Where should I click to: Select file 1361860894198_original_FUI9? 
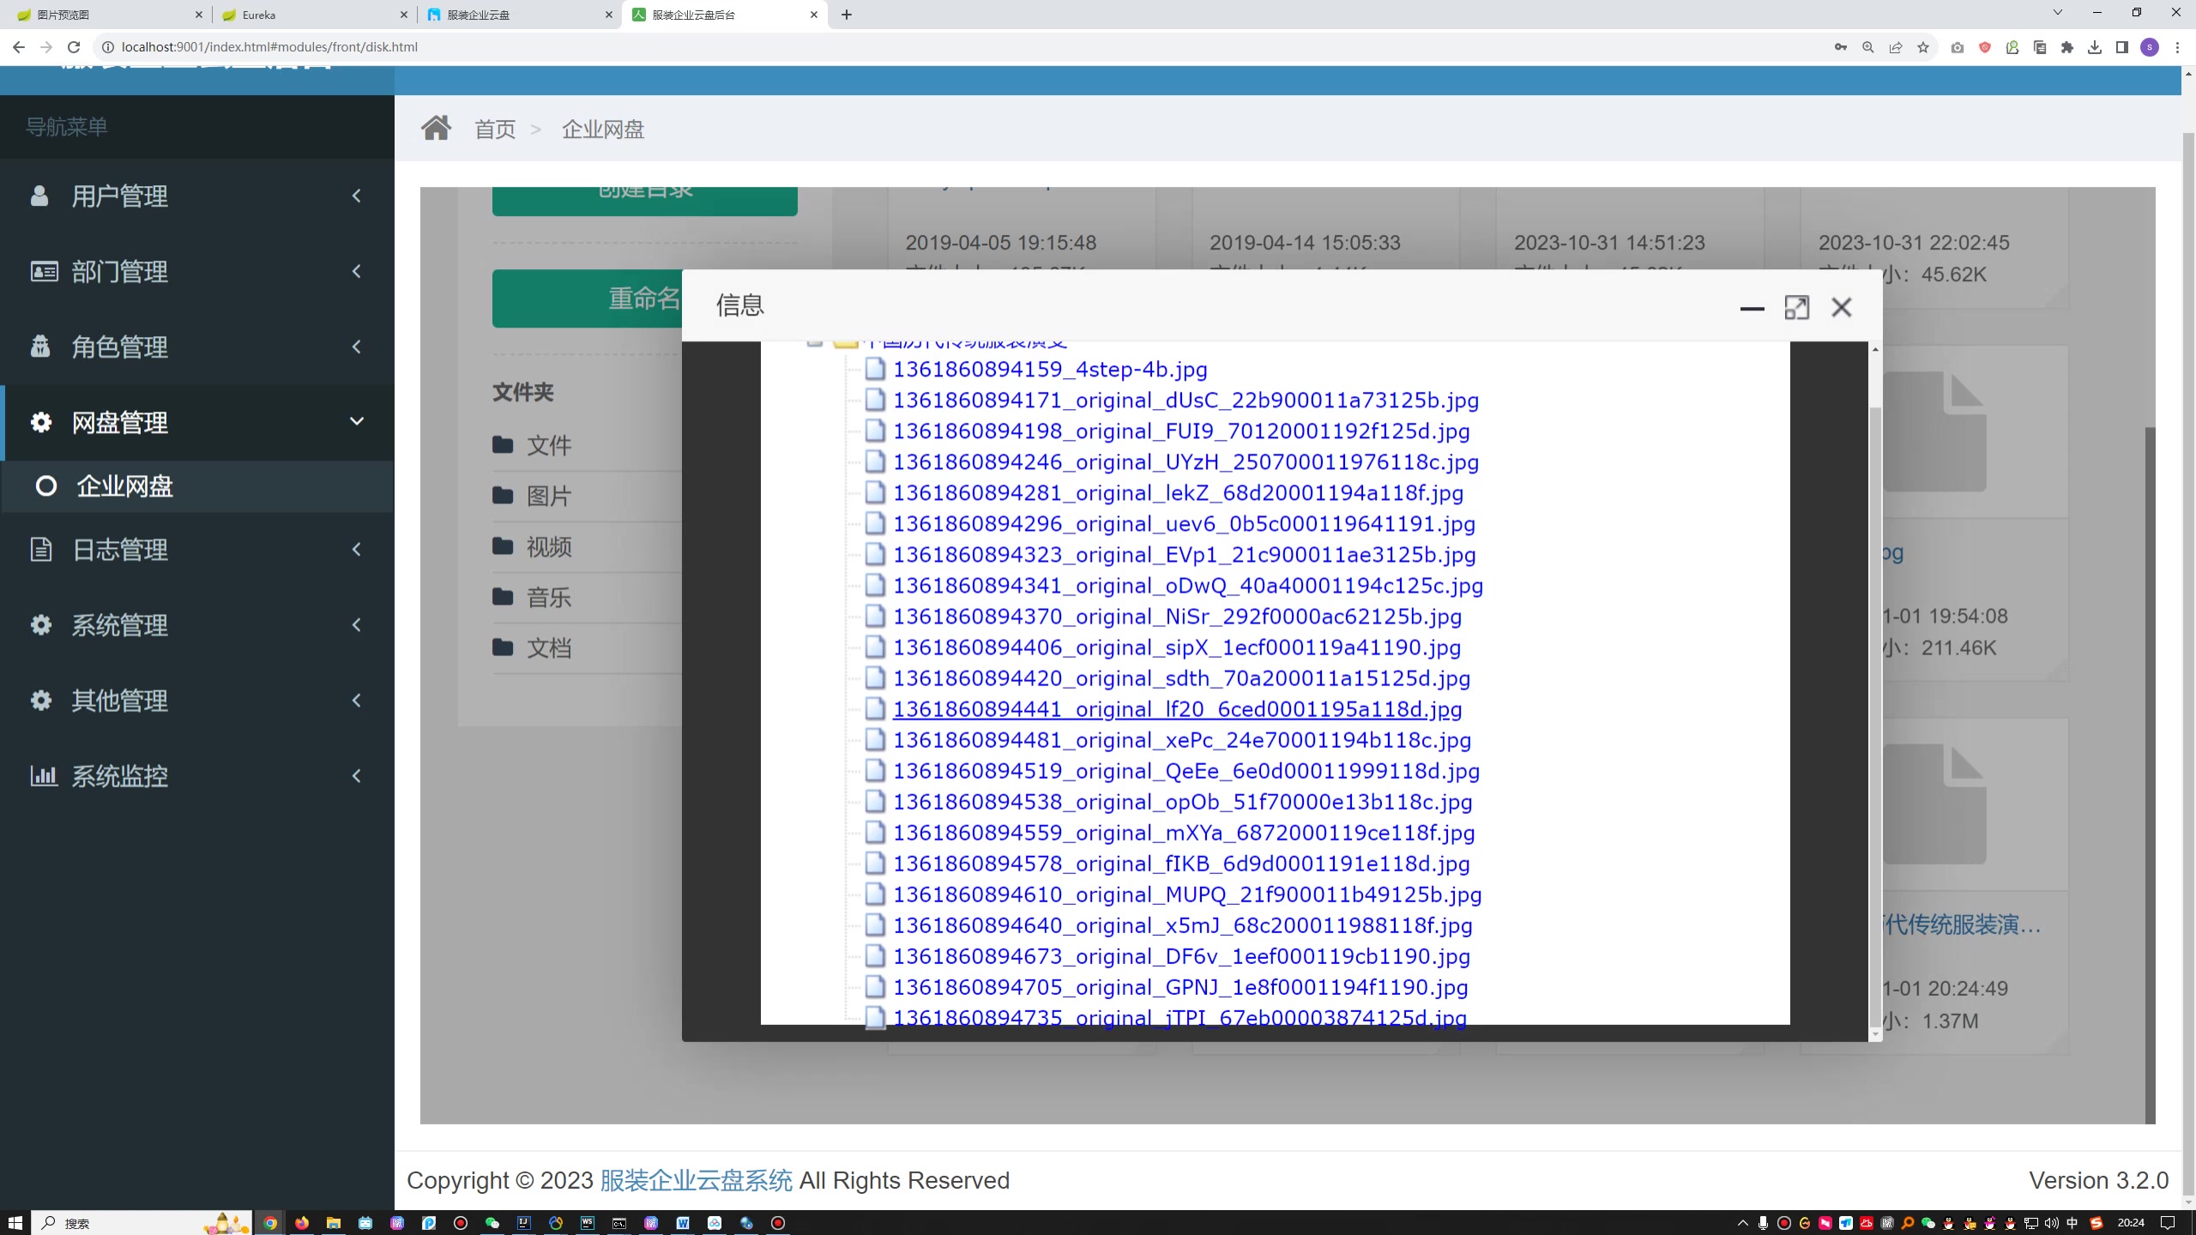1181,431
